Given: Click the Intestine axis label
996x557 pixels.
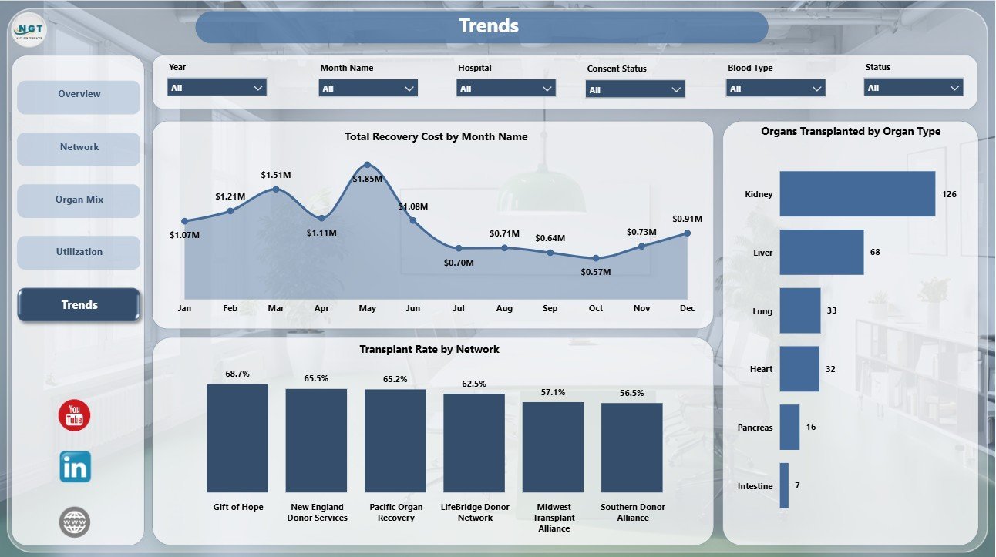Looking at the screenshot, I should pyautogui.click(x=754, y=486).
